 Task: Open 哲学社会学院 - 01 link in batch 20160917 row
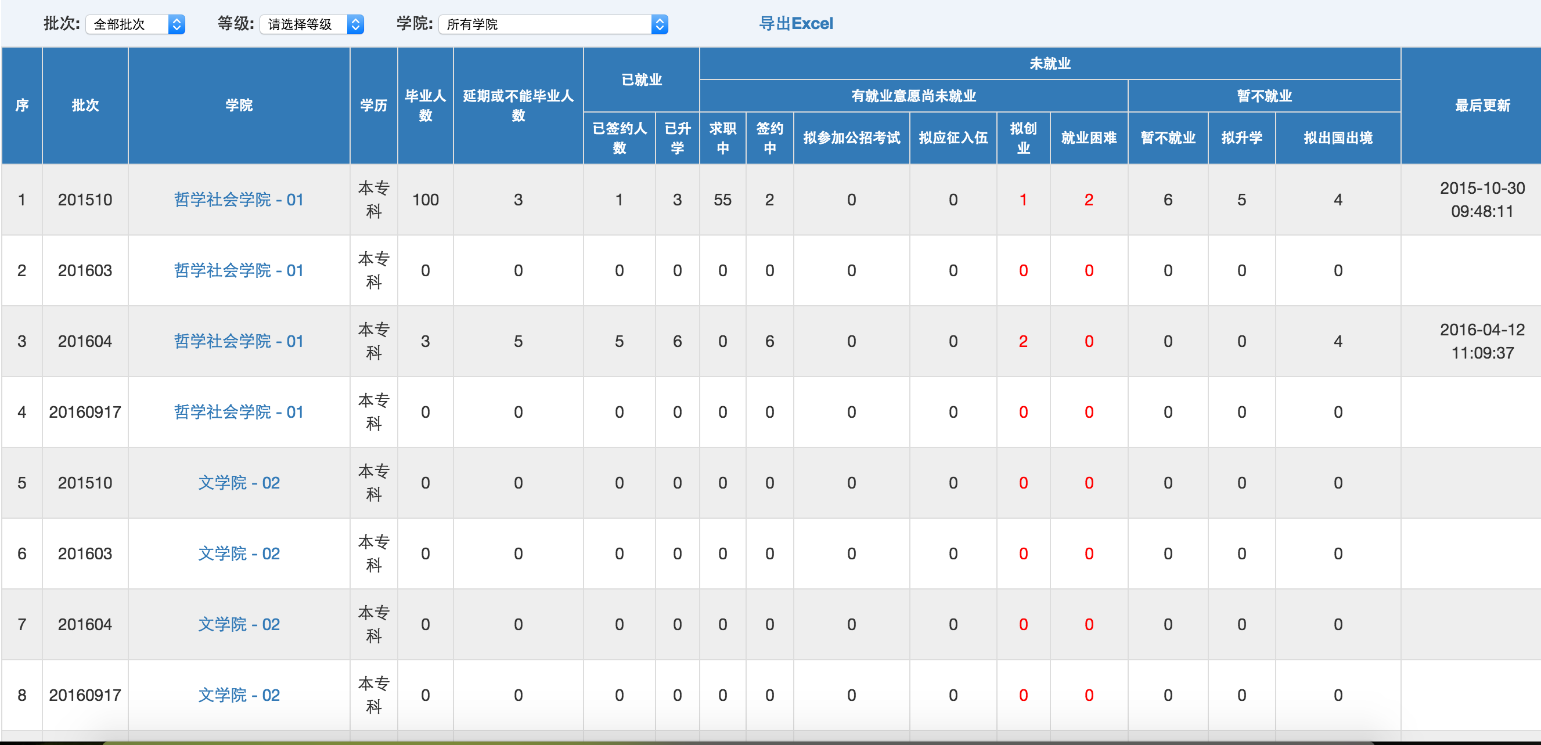point(239,412)
